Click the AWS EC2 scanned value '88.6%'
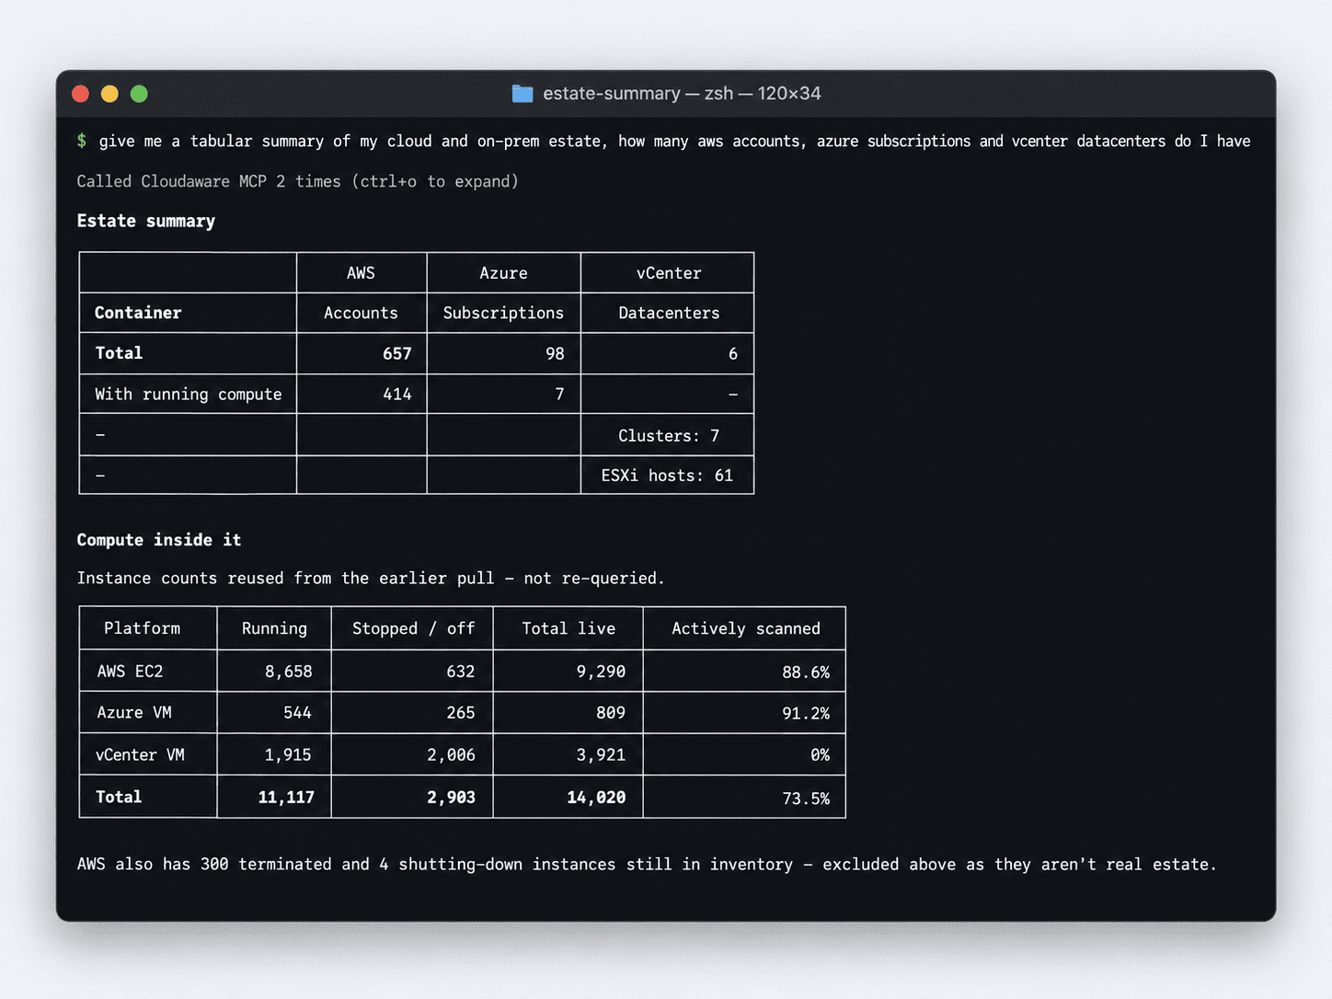Viewport: 1332px width, 999px height. click(x=806, y=672)
